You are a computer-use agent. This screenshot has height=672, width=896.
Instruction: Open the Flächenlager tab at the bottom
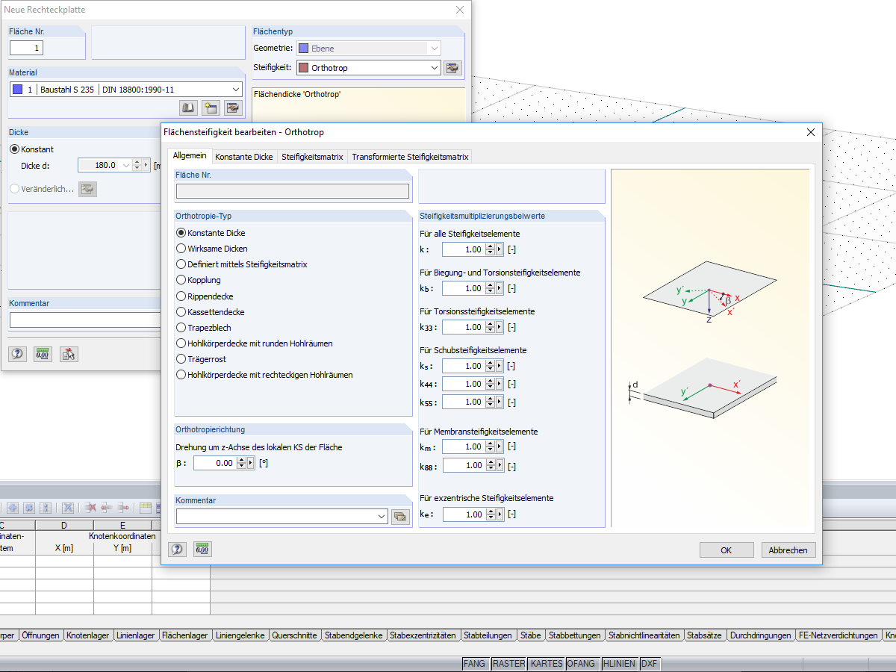coord(185,635)
